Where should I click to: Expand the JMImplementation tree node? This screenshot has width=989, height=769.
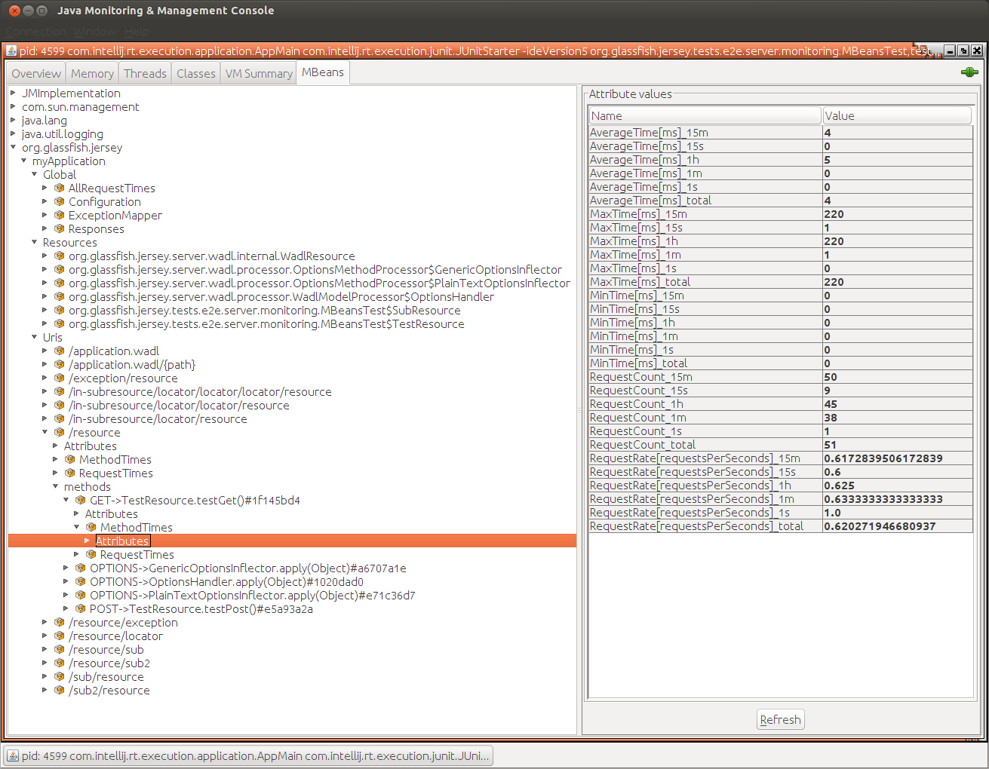coord(13,93)
